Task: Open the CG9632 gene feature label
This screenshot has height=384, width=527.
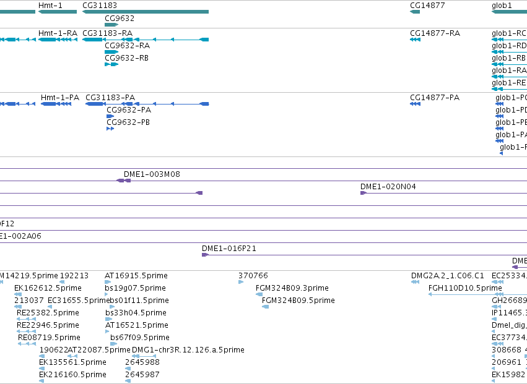Action: coord(120,18)
